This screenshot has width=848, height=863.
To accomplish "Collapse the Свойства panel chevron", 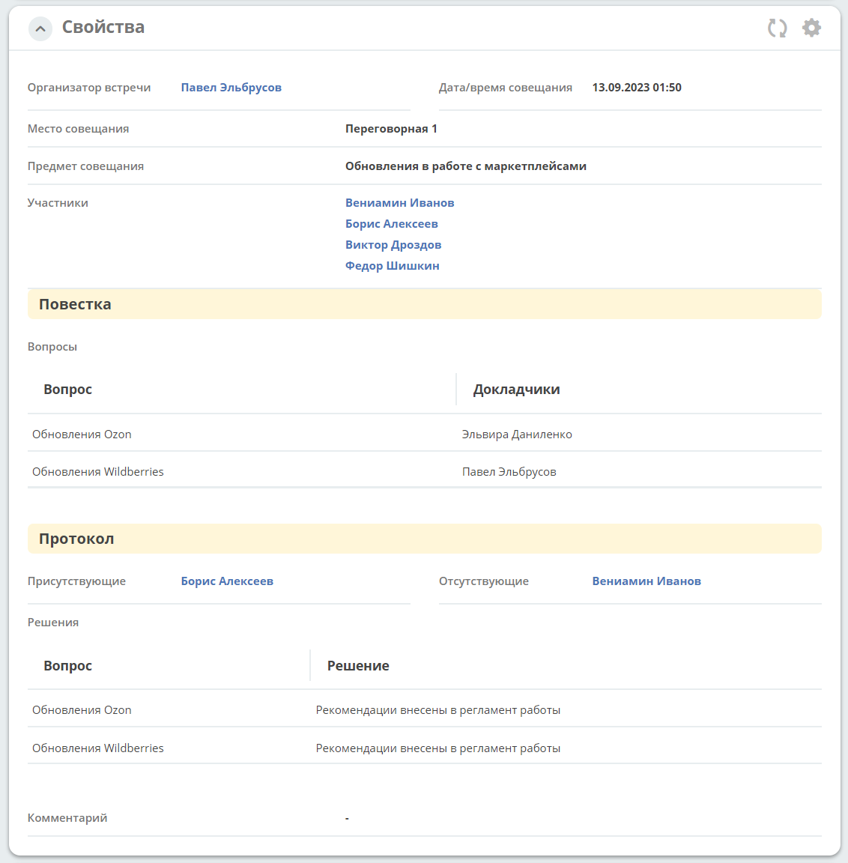I will (x=40, y=28).
